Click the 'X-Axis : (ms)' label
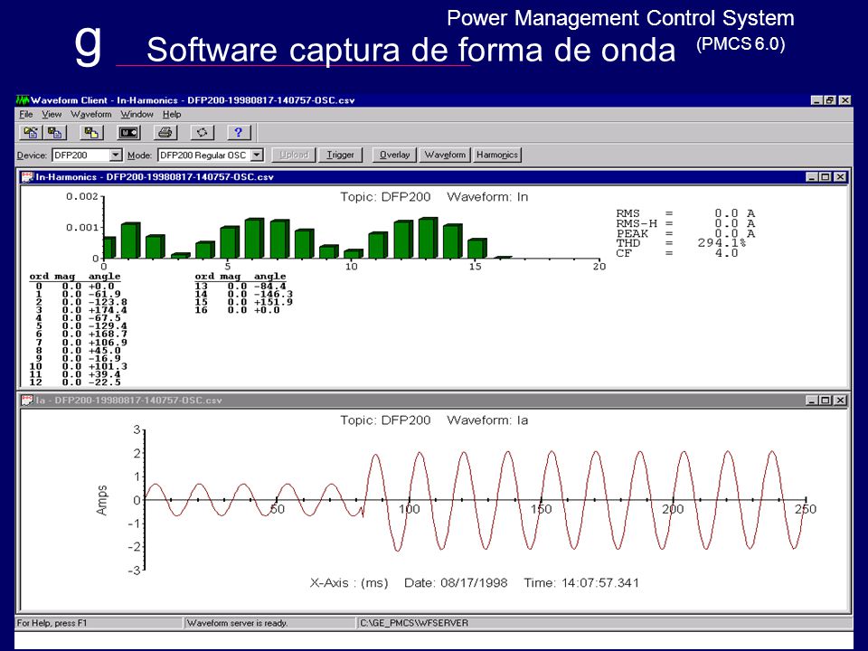The height and width of the screenshot is (651, 868). [349, 583]
